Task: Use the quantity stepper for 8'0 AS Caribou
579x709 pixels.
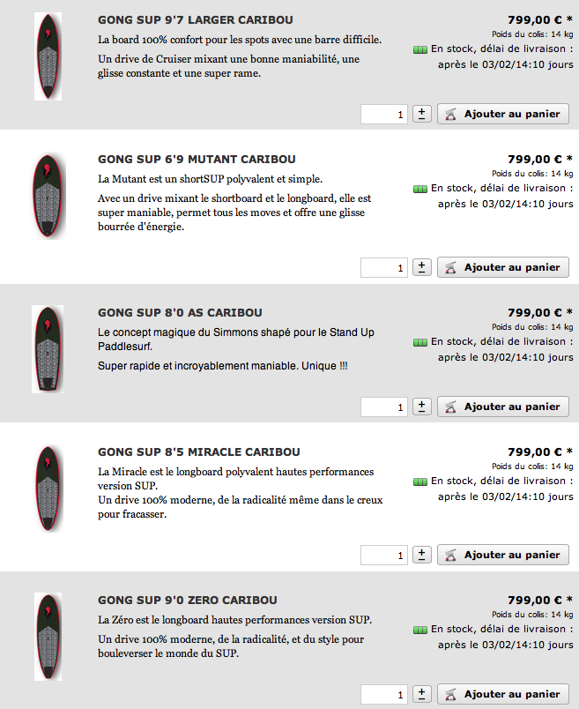Action: 422,407
